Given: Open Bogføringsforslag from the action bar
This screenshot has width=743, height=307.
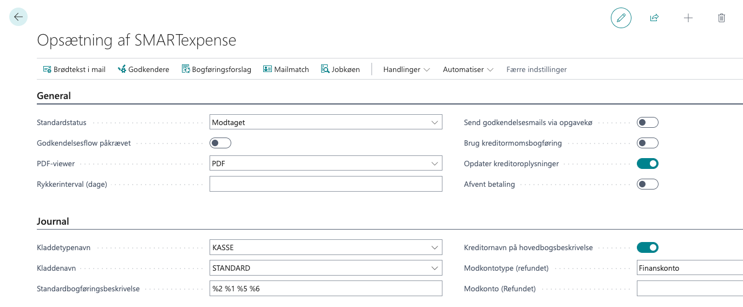Looking at the screenshot, I should coord(217,69).
